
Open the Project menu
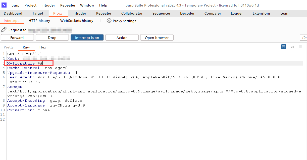pyautogui.click(x=31, y=5)
